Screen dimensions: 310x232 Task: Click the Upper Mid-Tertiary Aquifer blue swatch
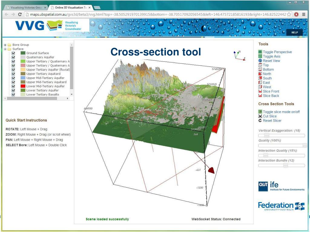pyautogui.click(x=23, y=78)
